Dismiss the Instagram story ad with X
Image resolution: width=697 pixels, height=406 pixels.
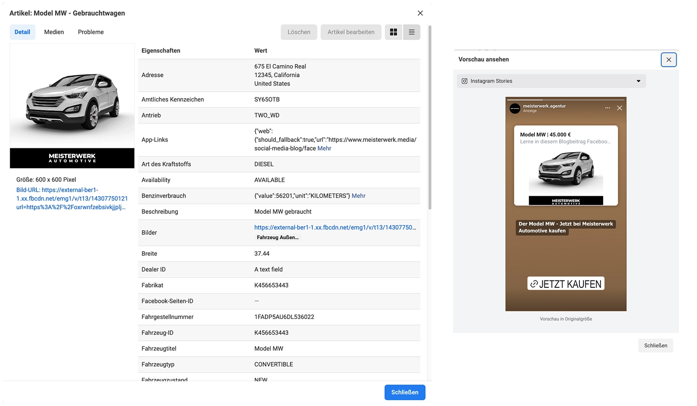(x=619, y=108)
